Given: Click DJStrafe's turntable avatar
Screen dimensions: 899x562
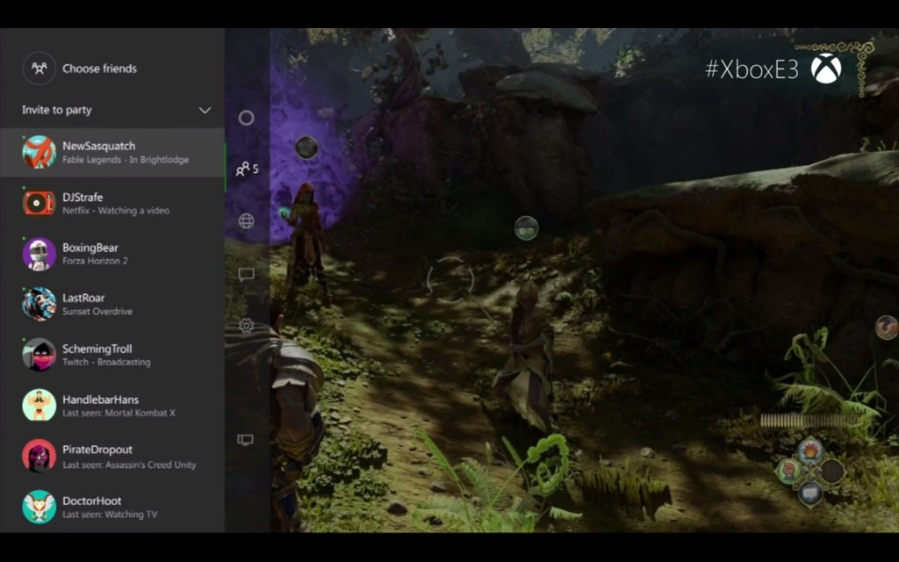Looking at the screenshot, I should click(39, 203).
